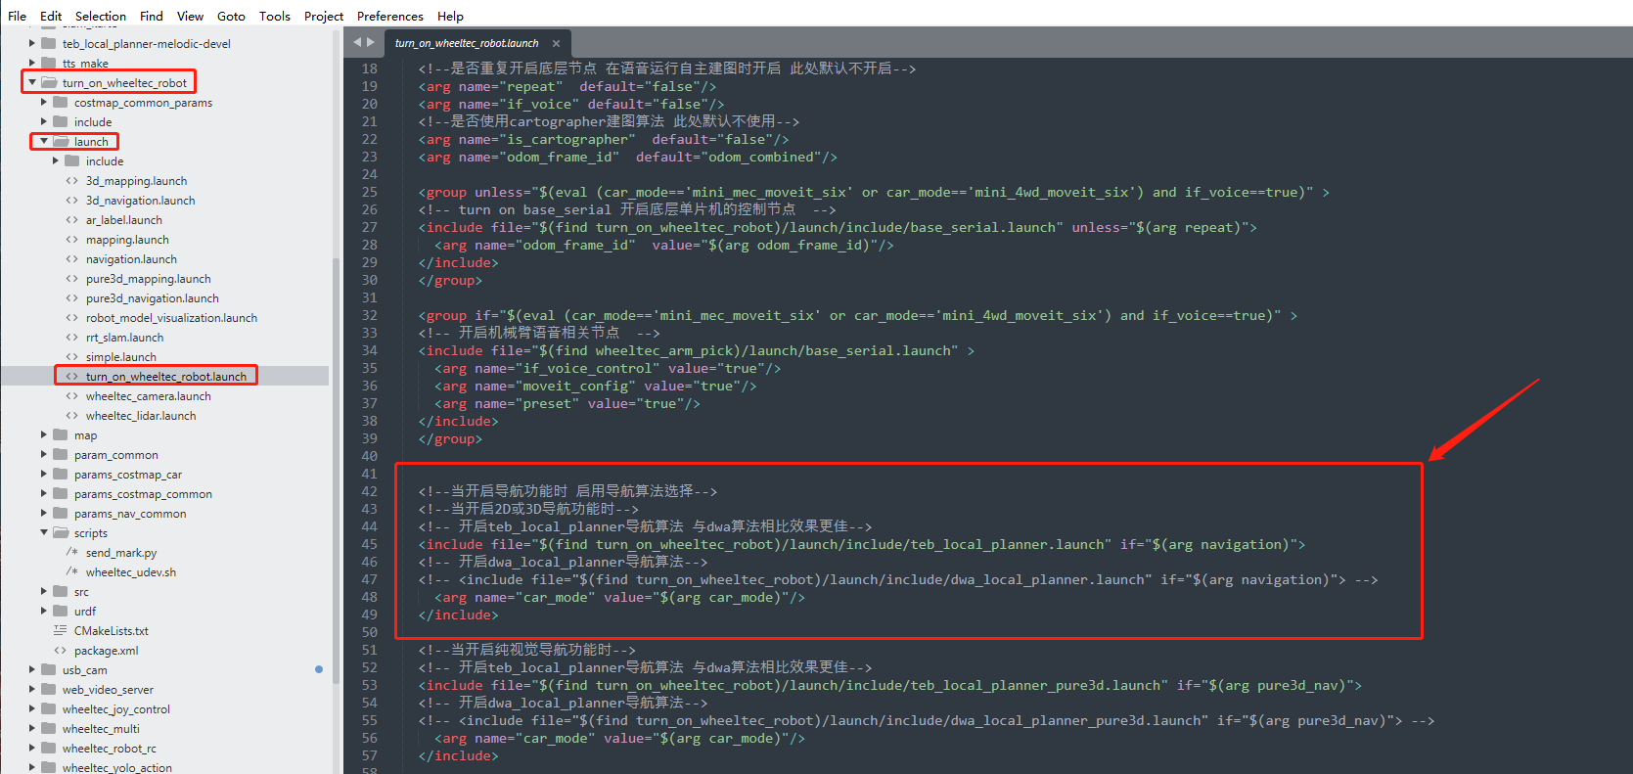This screenshot has height=774, width=1633.
Task: Expand the urdf folder arrow
Action: click(44, 612)
